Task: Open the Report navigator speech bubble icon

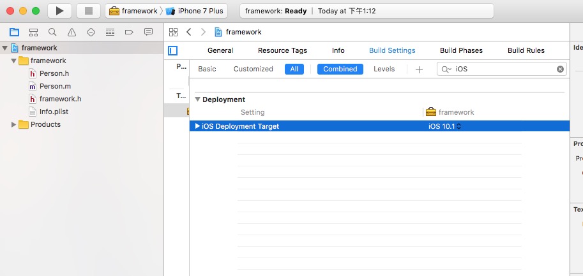Action: point(148,33)
